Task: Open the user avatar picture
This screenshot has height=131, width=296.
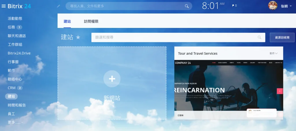Action: 273,6
